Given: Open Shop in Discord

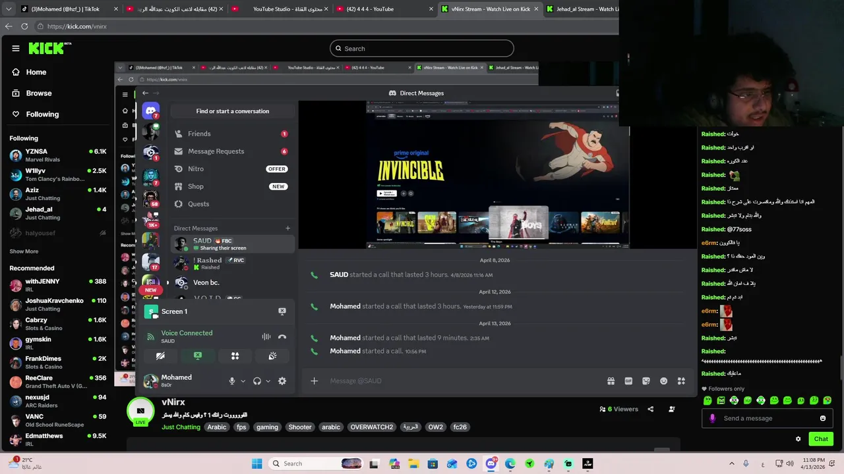Looking at the screenshot, I should (231, 187).
